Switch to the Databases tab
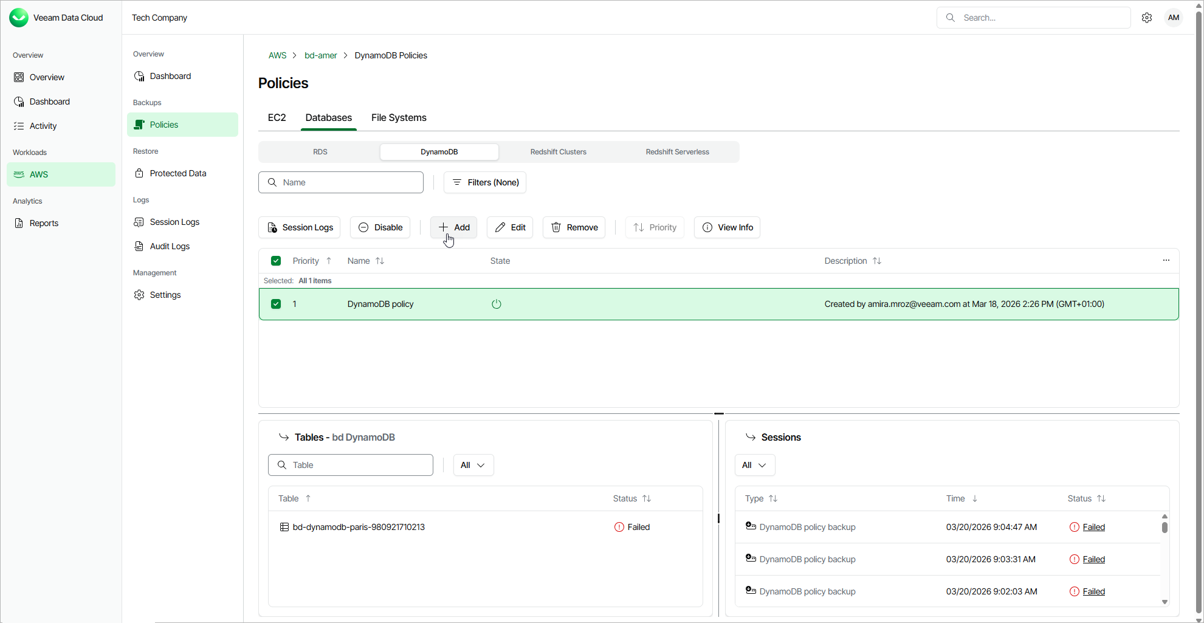The height and width of the screenshot is (623, 1204). [x=329, y=117]
